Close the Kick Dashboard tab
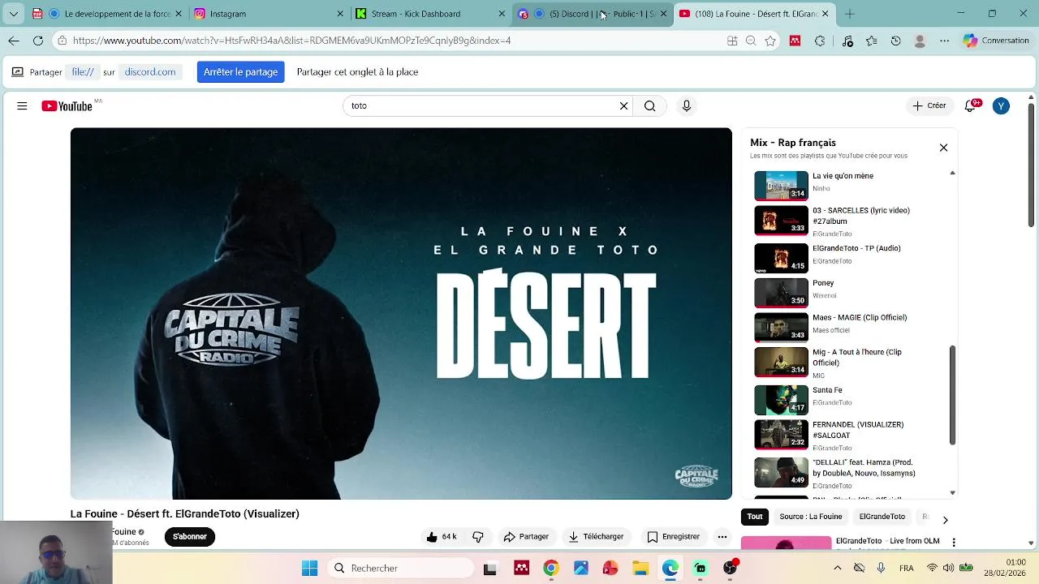This screenshot has width=1039, height=584. tap(502, 14)
